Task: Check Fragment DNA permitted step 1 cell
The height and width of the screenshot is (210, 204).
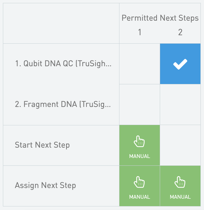Action: pos(139,104)
